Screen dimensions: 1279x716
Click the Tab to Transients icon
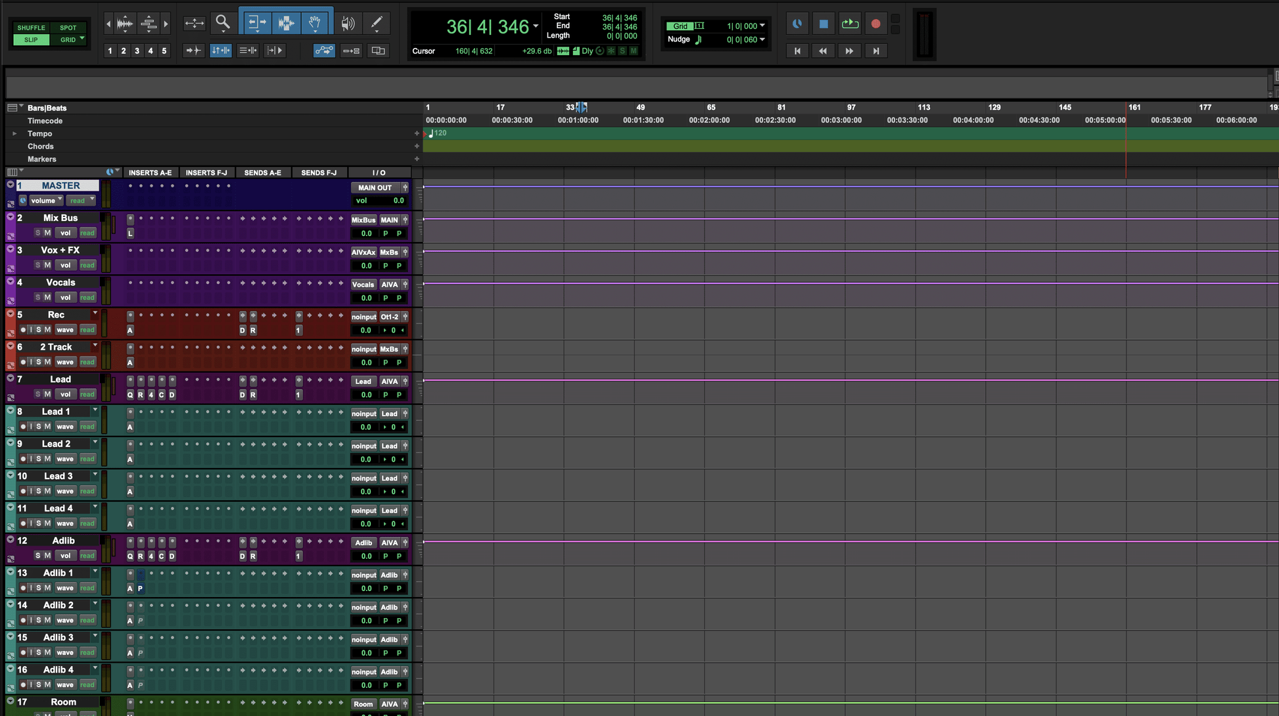193,51
